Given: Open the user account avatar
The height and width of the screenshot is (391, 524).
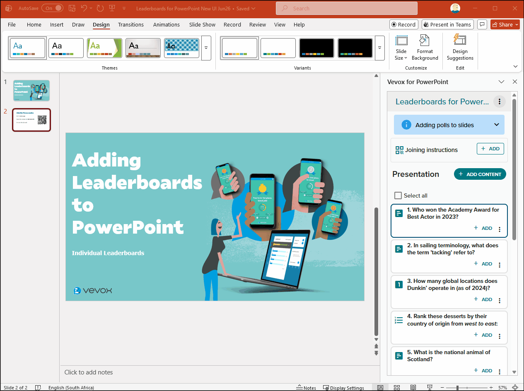Looking at the screenshot, I should [x=455, y=8].
